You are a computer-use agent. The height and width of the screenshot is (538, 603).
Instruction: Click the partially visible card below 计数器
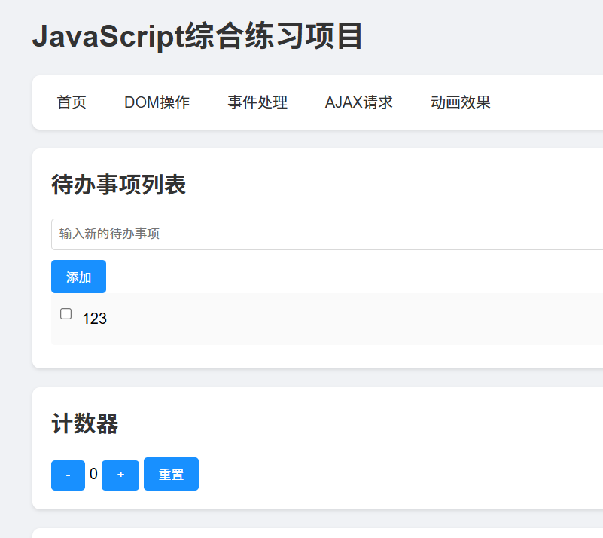coord(316,533)
